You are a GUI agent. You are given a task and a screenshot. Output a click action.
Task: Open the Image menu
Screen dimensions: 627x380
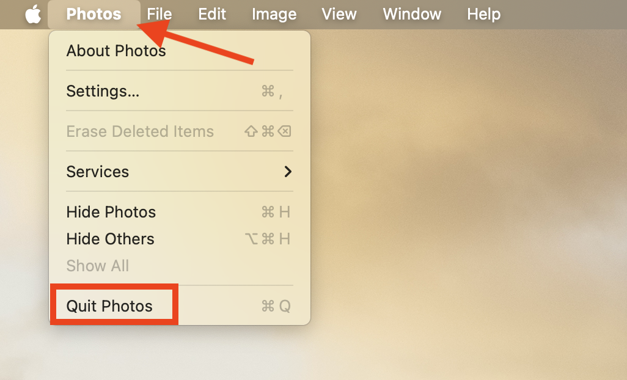click(273, 13)
